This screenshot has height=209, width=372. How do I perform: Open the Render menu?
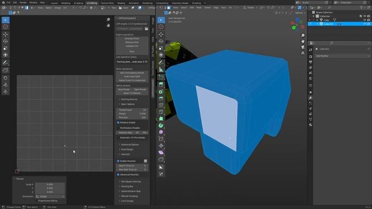[23, 2]
